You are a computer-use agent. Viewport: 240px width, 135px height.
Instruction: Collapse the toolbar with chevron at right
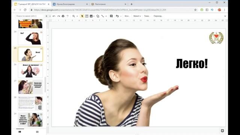point(225,16)
